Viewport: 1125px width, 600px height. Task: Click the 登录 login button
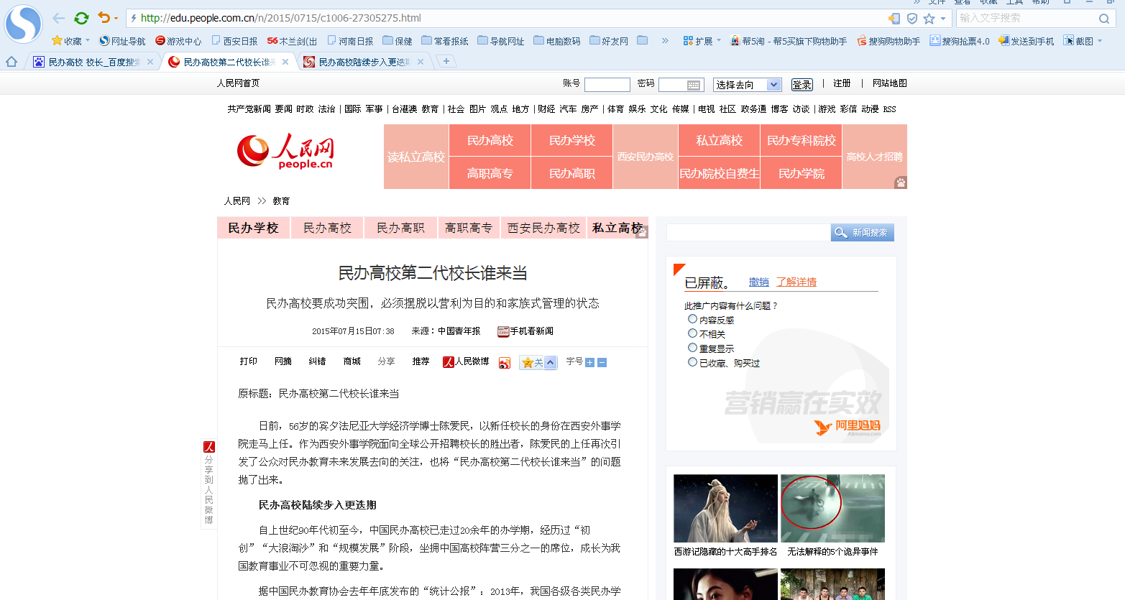802,85
